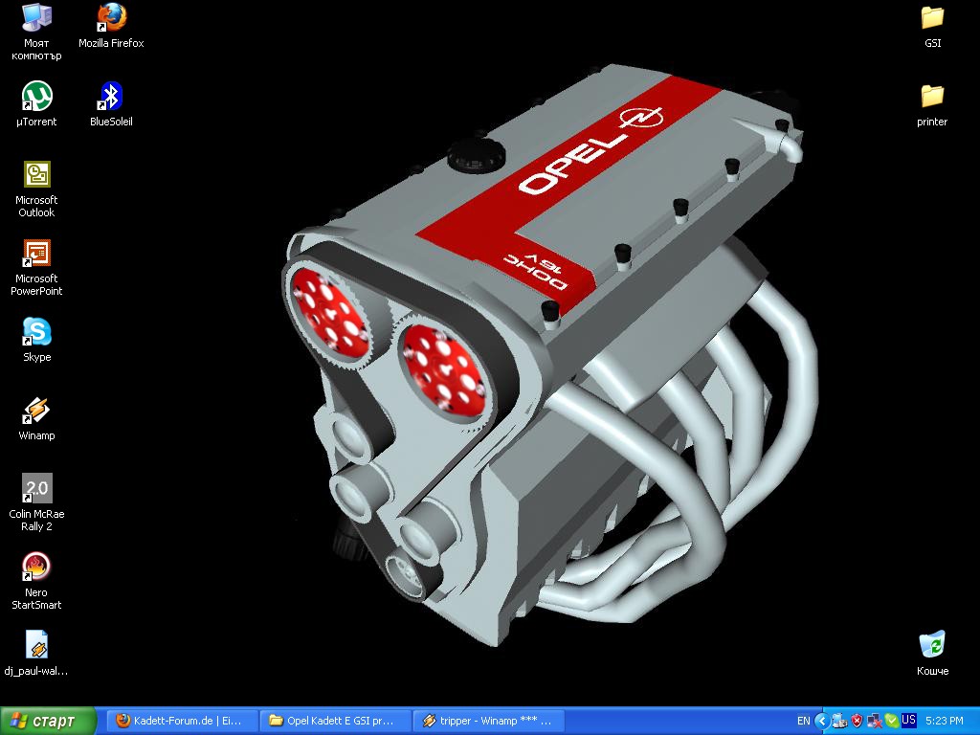Switch to Kadett-Forum.de Firefox window
Viewport: 980px width, 735px height.
pos(182,721)
